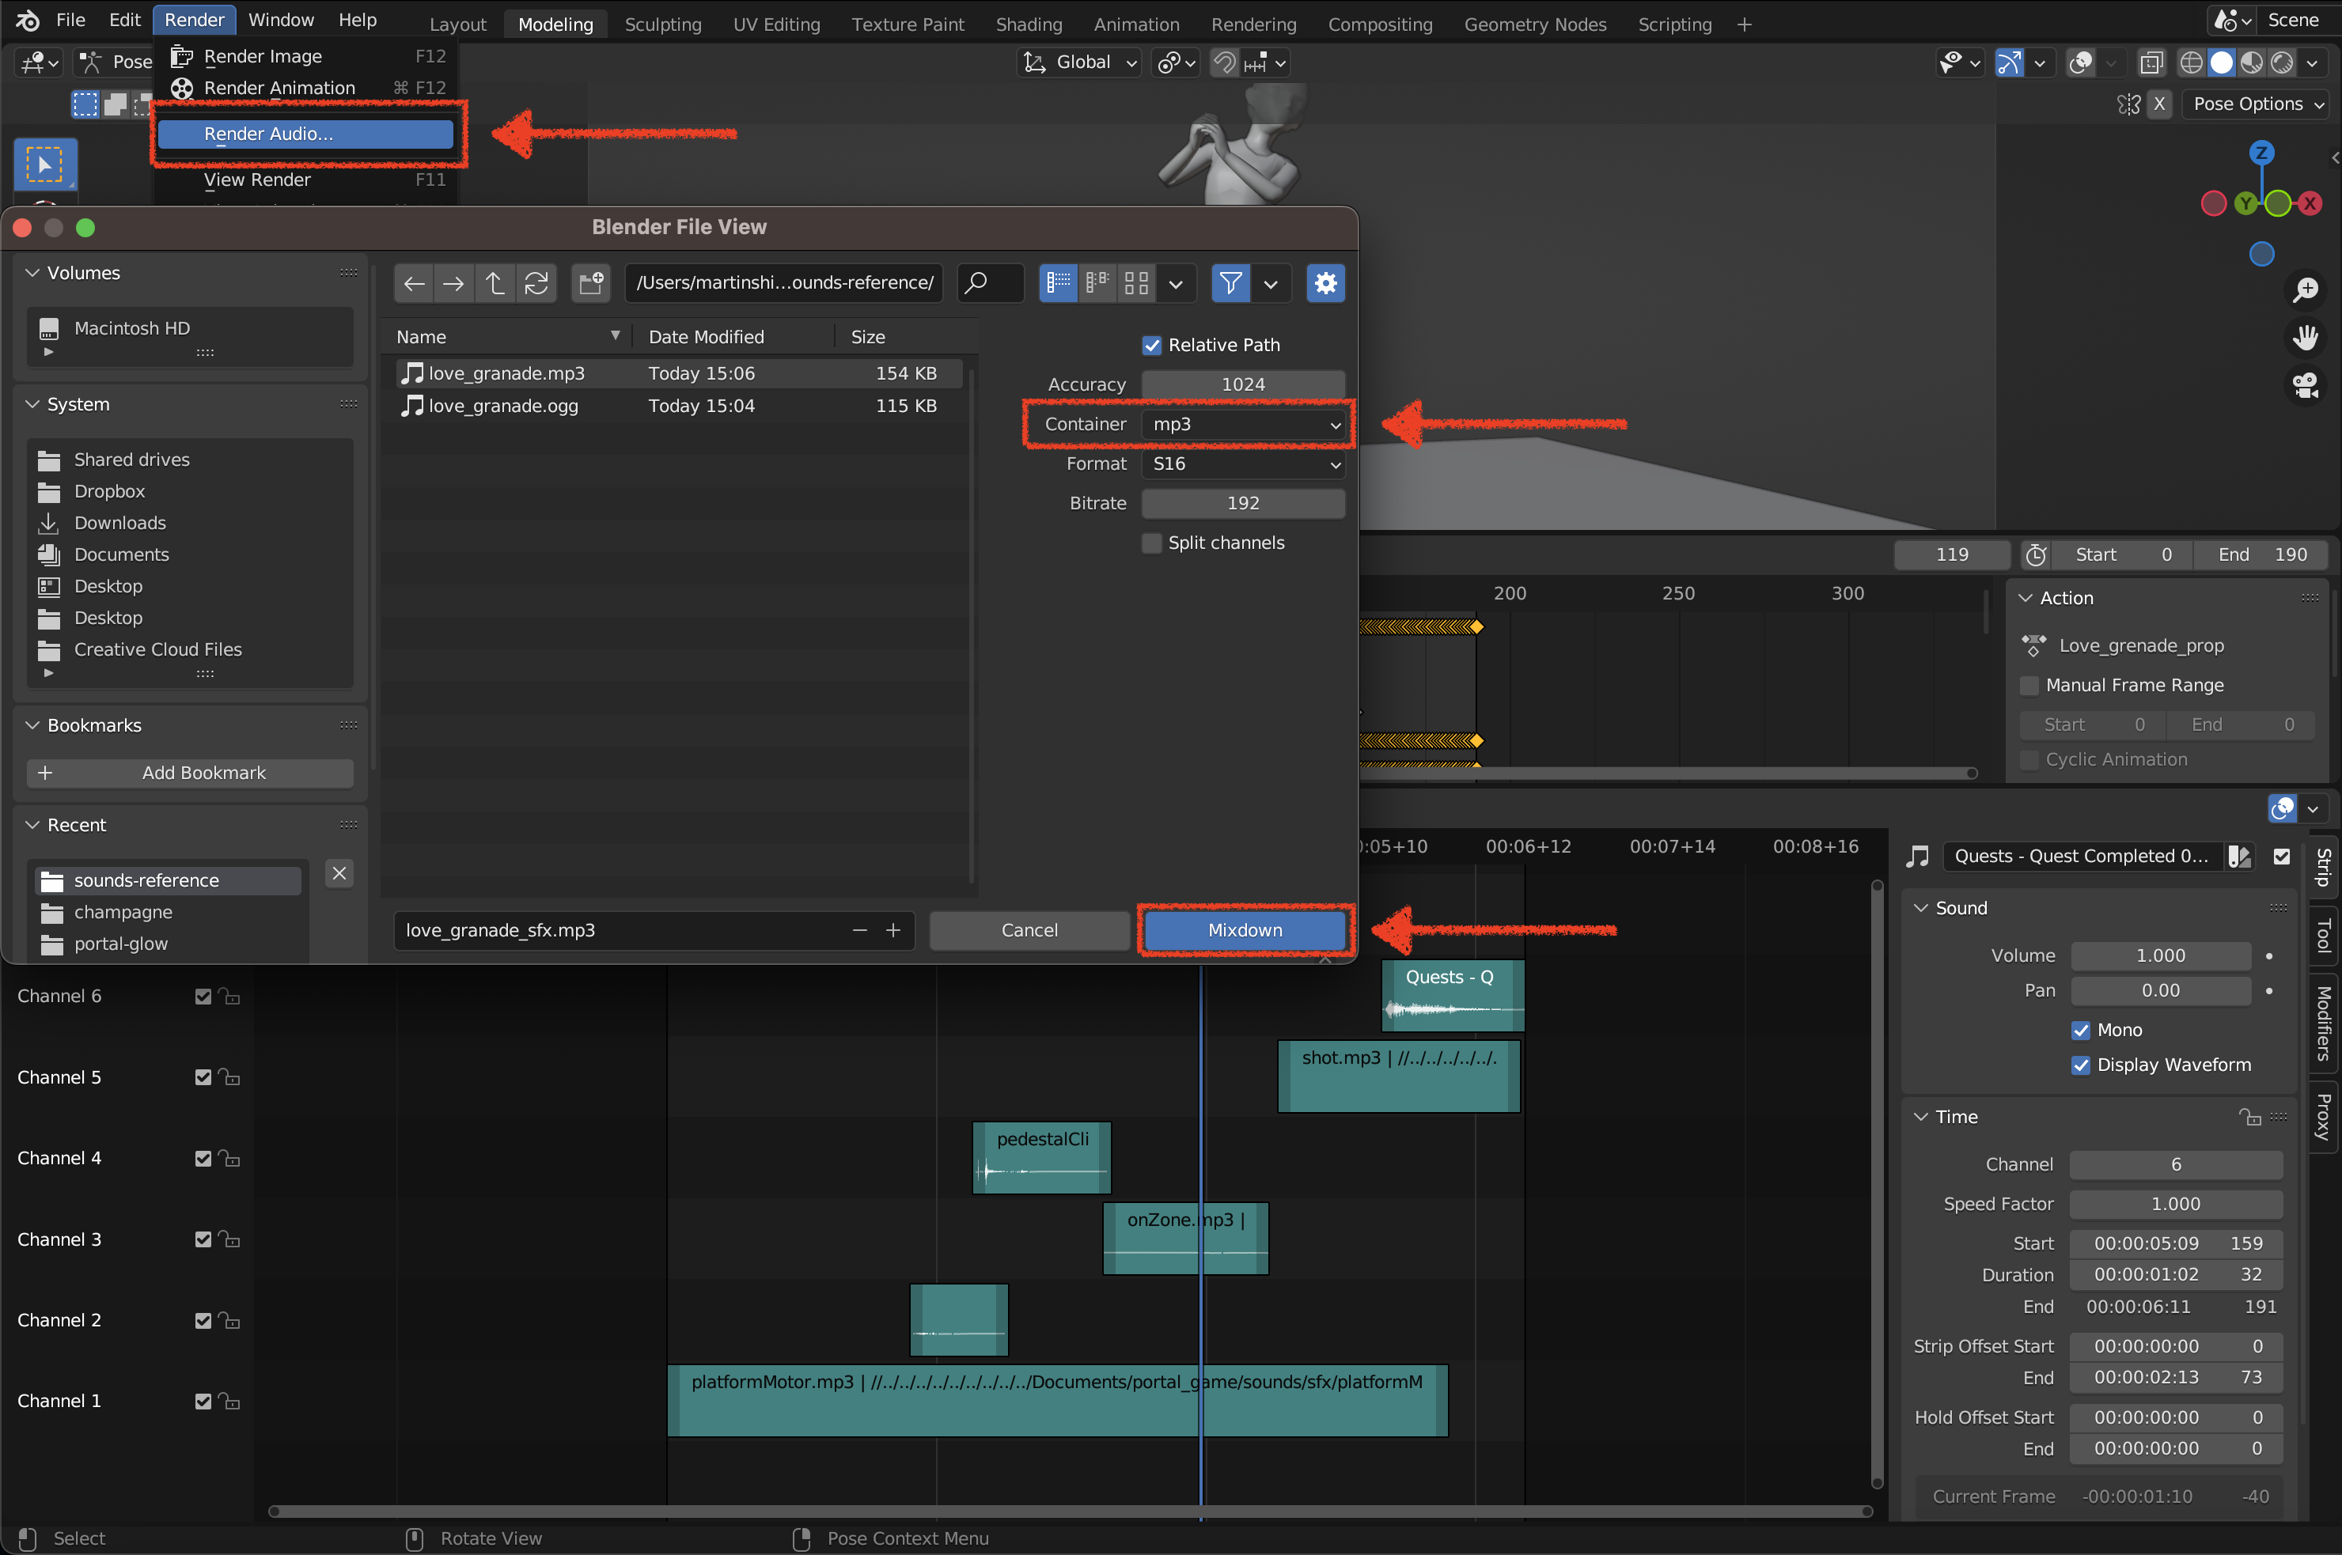
Task: Toggle the region settings gear icon
Action: [1325, 284]
